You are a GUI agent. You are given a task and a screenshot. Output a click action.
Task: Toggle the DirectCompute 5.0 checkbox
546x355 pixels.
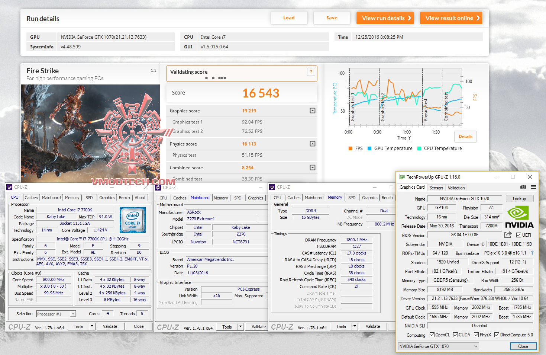click(x=497, y=335)
